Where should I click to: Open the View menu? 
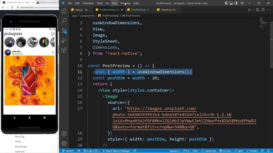[99, 3]
